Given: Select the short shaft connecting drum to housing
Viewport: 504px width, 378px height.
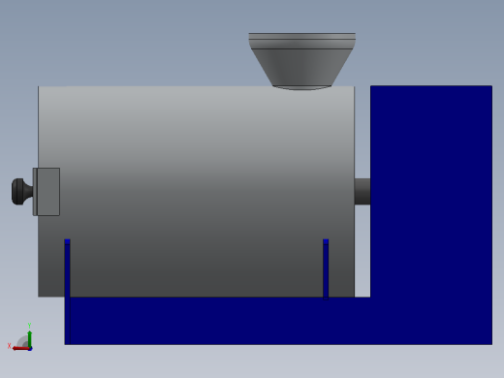Looking at the screenshot, I should [362, 191].
